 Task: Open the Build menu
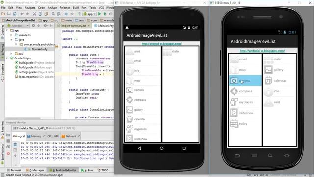coord(76,8)
